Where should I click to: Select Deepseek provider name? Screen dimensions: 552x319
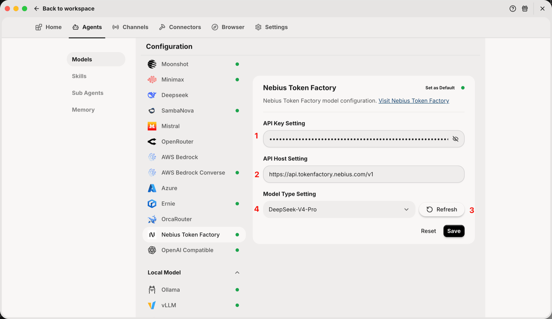click(x=175, y=95)
